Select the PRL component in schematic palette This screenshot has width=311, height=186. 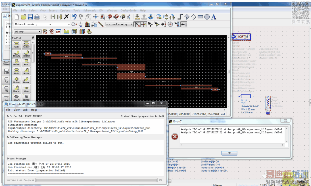(6, 89)
